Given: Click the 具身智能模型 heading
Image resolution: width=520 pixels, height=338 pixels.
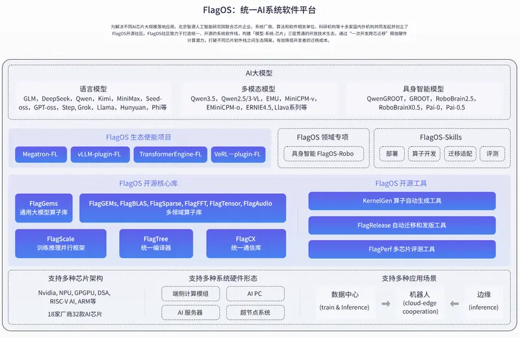Looking at the screenshot, I should [x=423, y=89].
